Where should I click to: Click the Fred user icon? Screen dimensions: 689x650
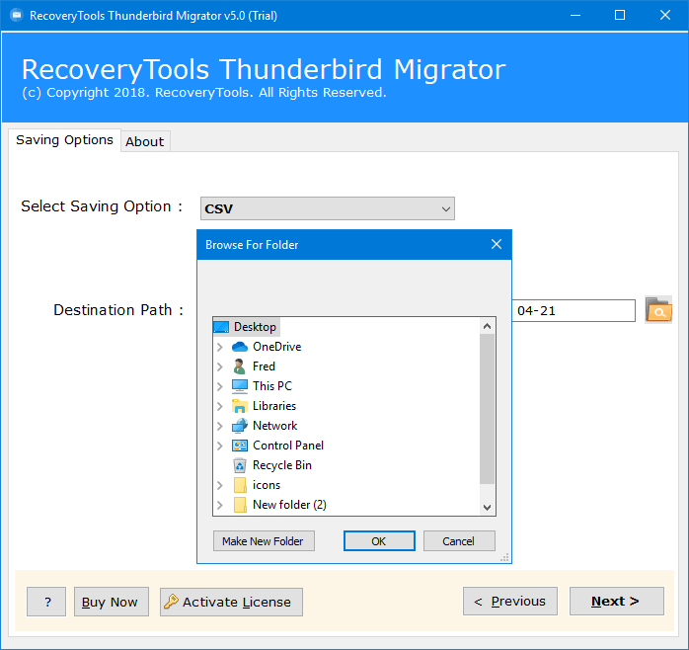tap(240, 366)
